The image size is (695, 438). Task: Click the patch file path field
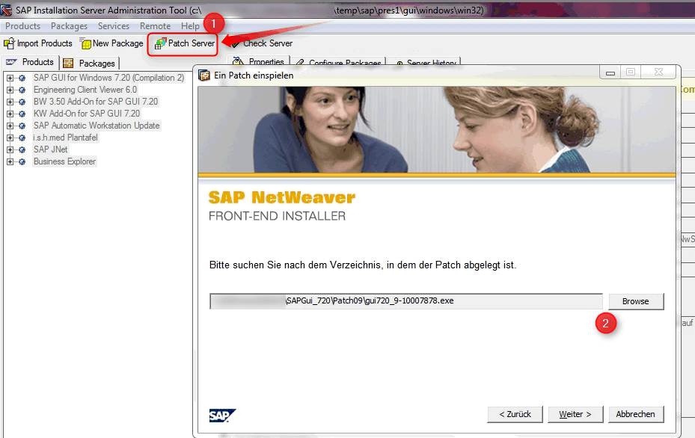406,301
